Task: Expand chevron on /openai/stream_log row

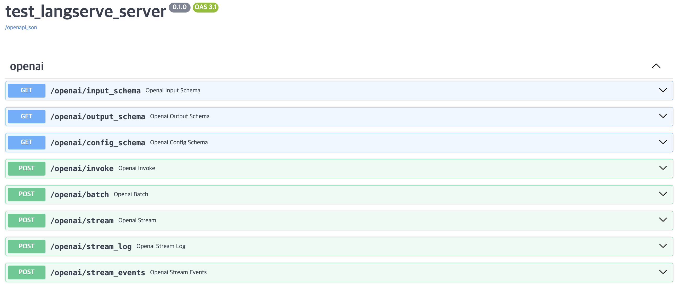Action: tap(662, 246)
